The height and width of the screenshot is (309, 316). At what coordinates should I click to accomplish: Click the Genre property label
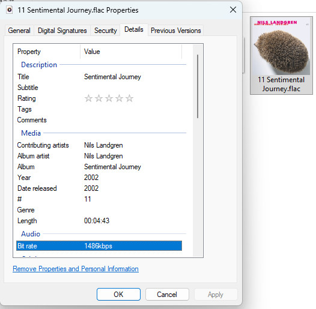26,210
